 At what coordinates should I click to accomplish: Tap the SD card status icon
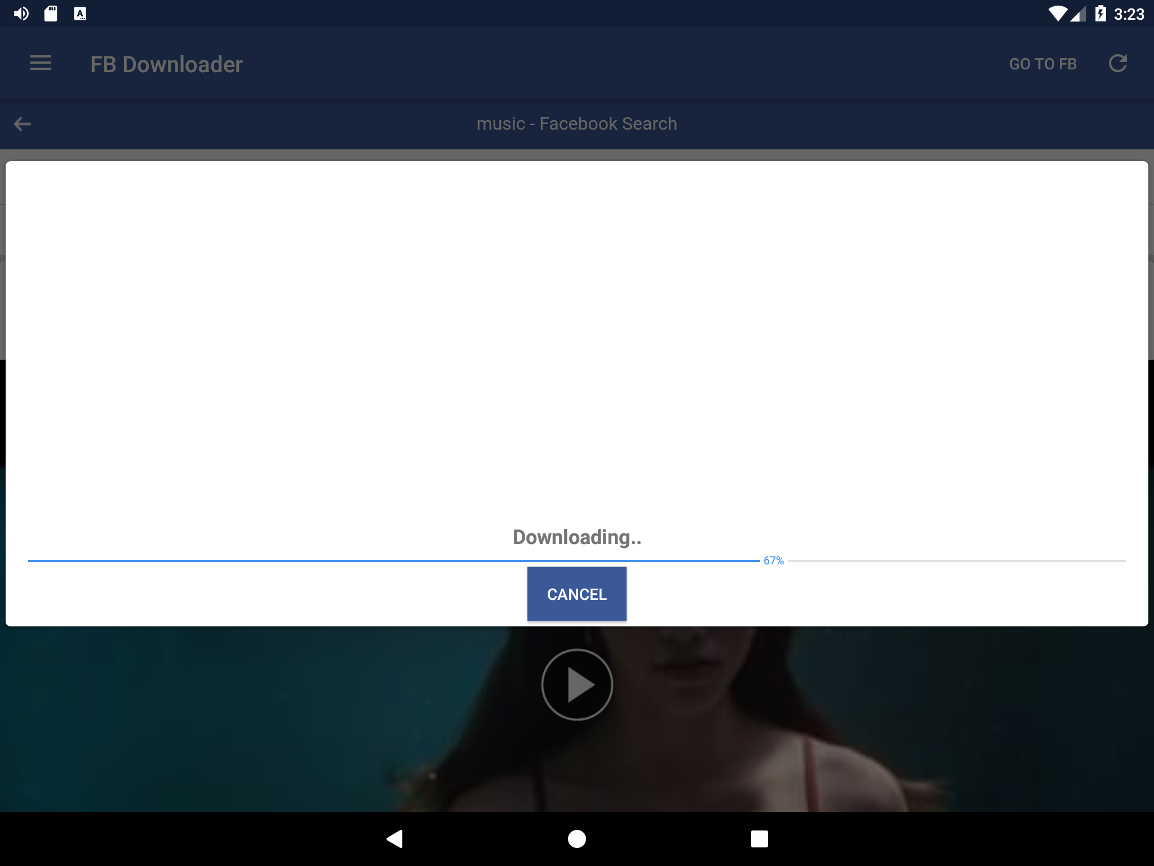51,14
